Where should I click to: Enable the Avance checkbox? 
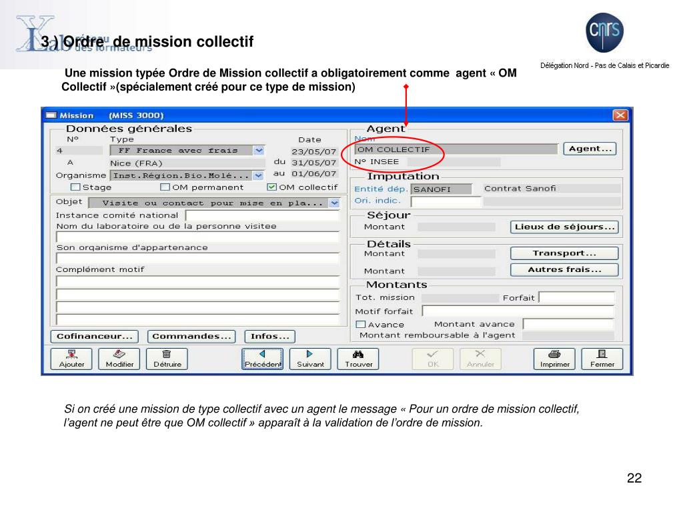point(361,325)
